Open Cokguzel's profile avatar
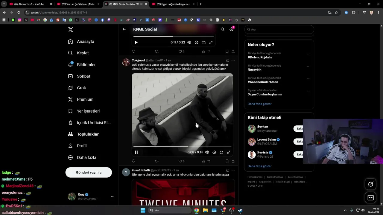The width and height of the screenshot is (383, 215). pyautogui.click(x=126, y=62)
